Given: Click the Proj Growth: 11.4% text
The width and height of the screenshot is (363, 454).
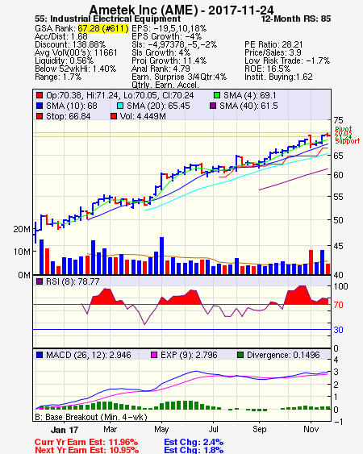Looking at the screenshot, I should click(x=169, y=60).
